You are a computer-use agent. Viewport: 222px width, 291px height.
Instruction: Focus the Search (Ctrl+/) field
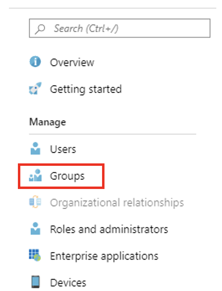[x=120, y=28]
